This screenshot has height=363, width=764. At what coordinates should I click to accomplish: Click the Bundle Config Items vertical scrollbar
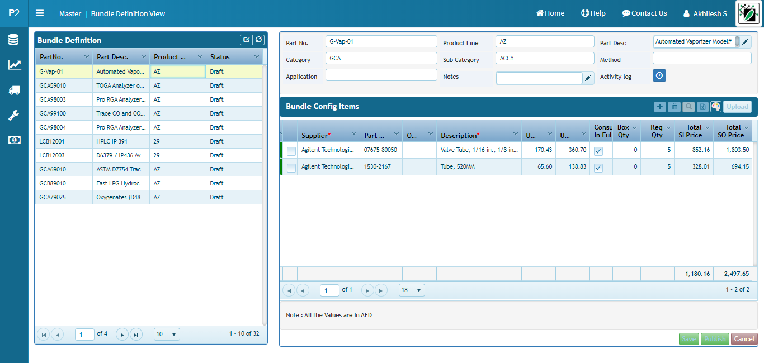755,204
